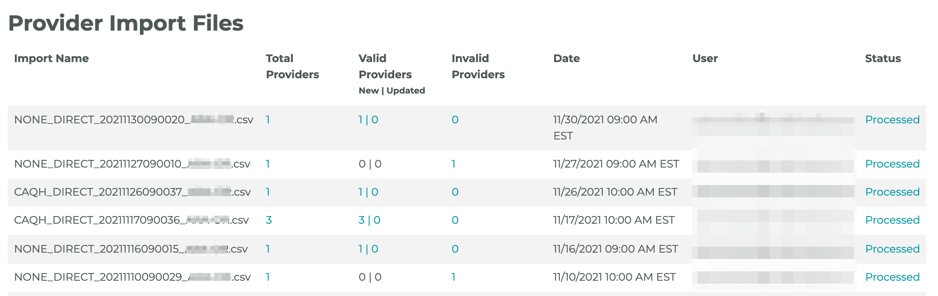
Task: Click the Date column header
Action: pos(566,58)
